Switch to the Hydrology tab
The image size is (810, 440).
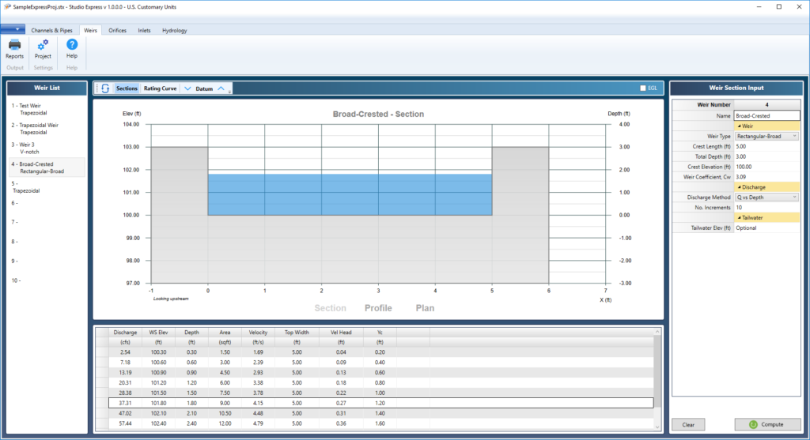coord(174,30)
